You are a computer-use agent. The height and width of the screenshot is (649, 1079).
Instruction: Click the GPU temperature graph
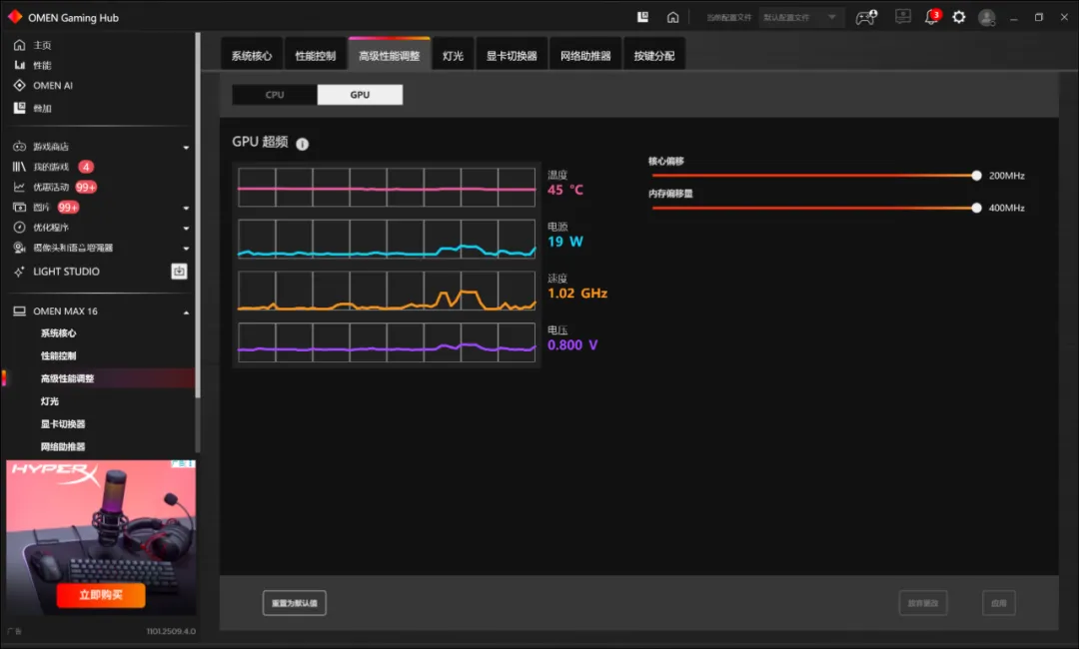[386, 187]
